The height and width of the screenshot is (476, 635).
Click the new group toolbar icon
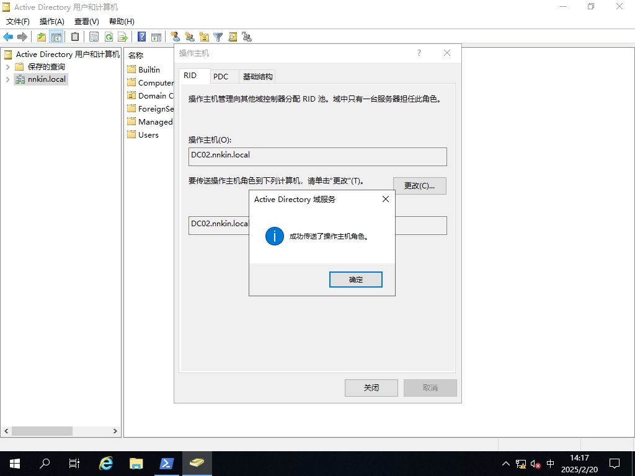coord(190,37)
